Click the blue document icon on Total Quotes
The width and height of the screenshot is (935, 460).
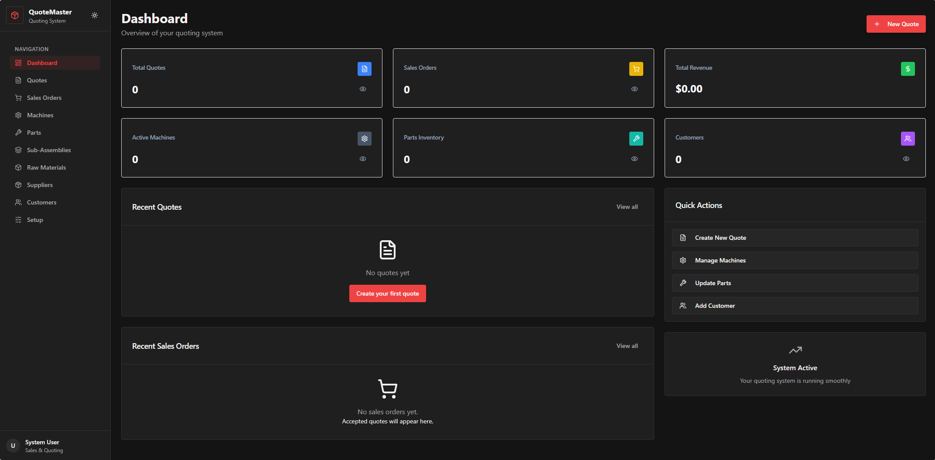tap(365, 69)
